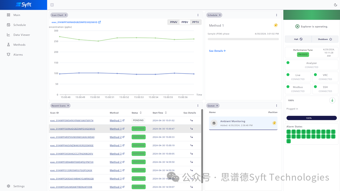This screenshot has width=340, height=191.
Task: Open Recent Scans panel three-dot menu
Action: (x=198, y=106)
